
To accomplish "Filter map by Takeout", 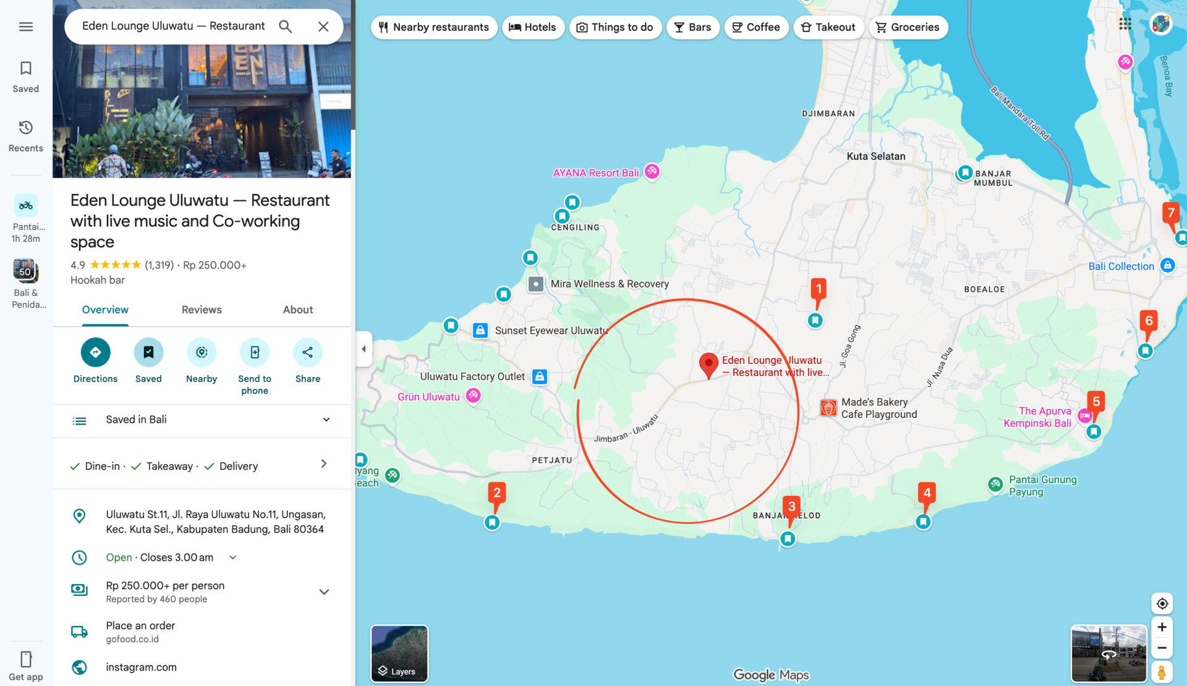I will tap(828, 27).
